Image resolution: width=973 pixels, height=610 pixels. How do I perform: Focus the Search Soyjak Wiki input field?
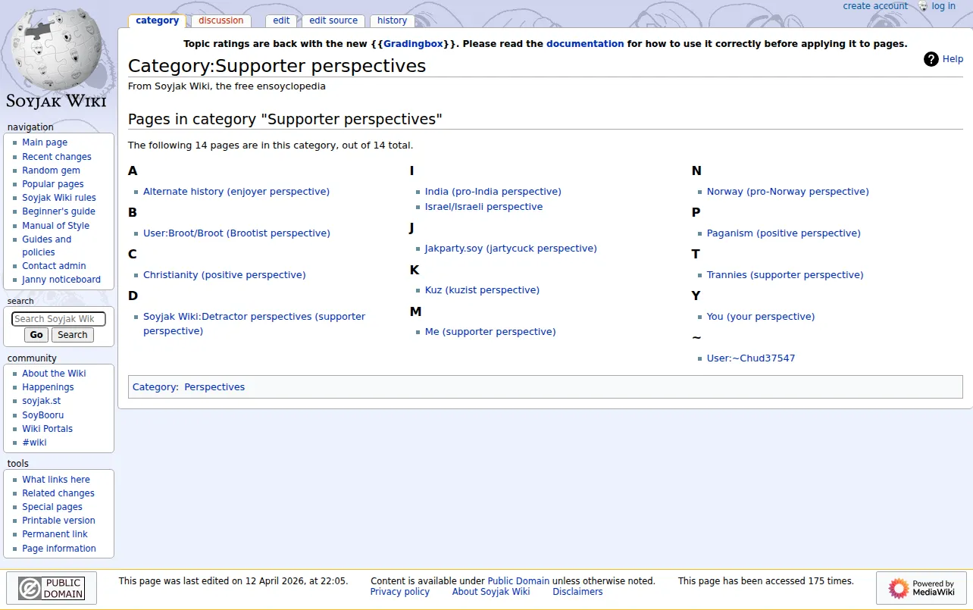[x=58, y=319]
